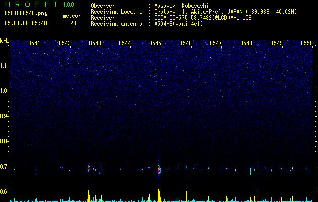The width and height of the screenshot is (318, 202).
Task: Click the Ogata-vill. Akita-Pref. JAPAN location text
Action: tap(225, 12)
